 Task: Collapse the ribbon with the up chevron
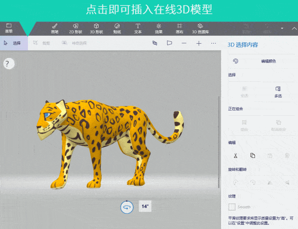click(x=294, y=29)
